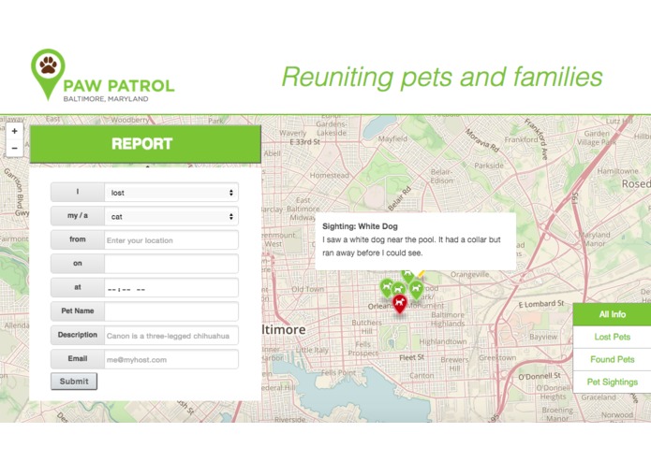Screen dimensions: 651x462
Task: Click the PAW PATROL title text
Action: [119, 86]
